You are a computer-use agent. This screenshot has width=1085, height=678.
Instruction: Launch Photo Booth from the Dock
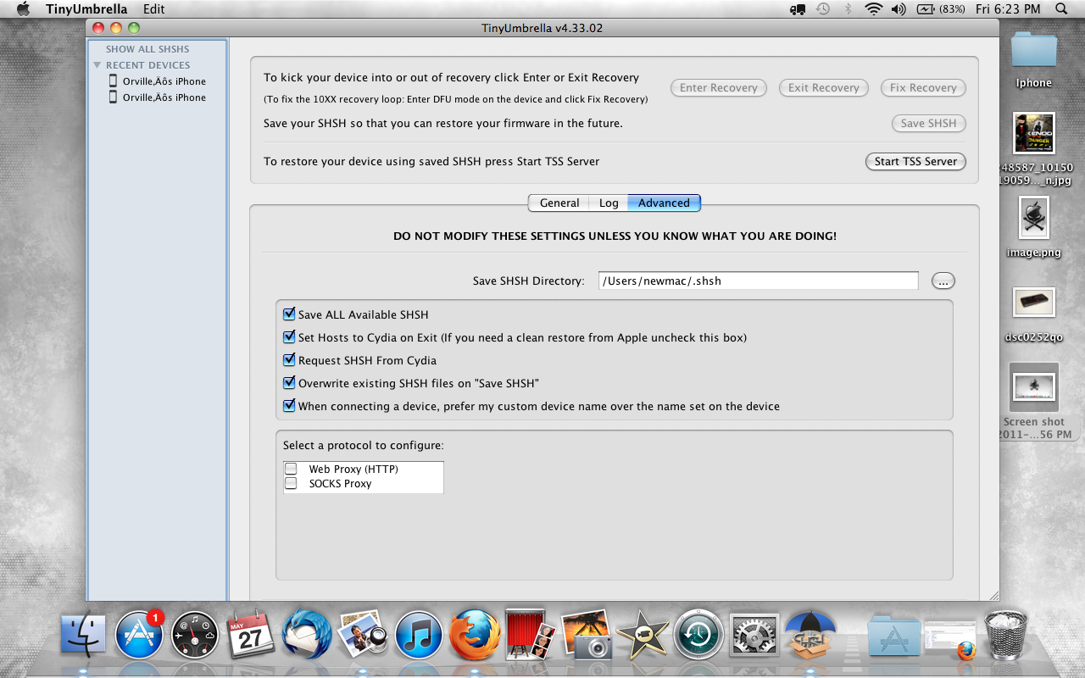(531, 635)
